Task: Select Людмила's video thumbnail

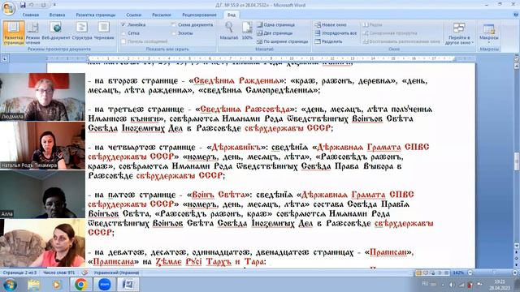Action: tap(42, 97)
